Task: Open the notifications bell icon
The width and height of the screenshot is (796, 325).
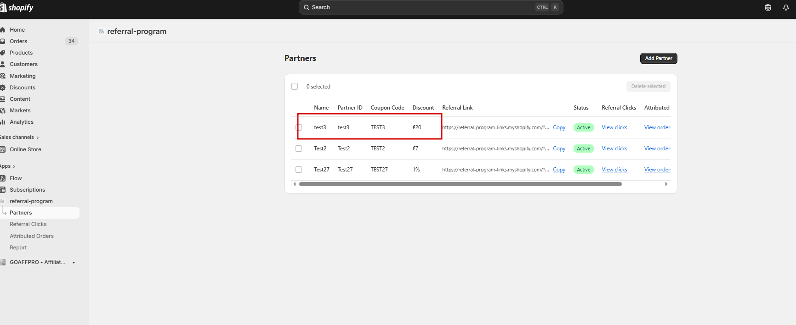Action: point(786,7)
